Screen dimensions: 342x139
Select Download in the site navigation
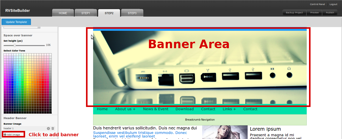pos(184,109)
